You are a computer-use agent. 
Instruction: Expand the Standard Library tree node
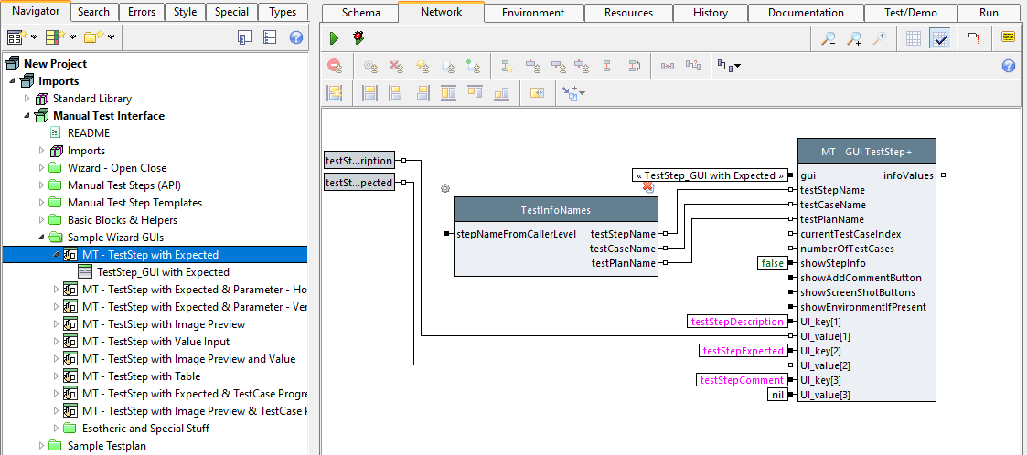click(x=27, y=99)
